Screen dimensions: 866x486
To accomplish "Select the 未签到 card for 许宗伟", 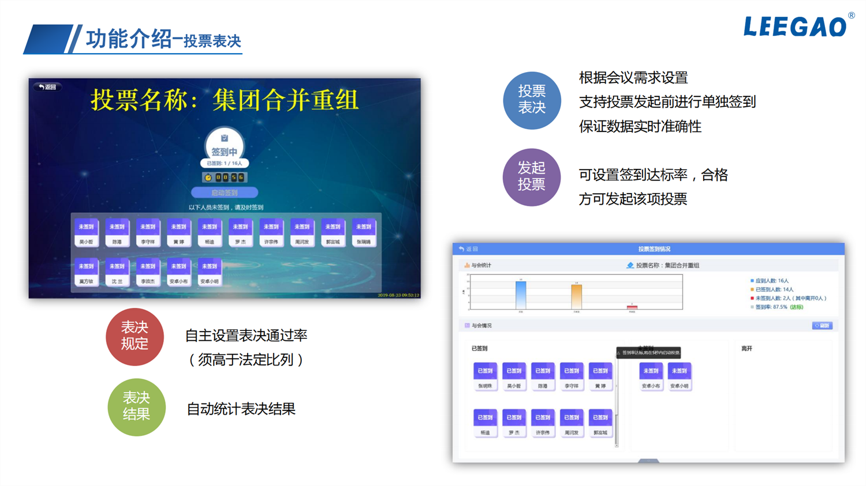I will tap(271, 232).
